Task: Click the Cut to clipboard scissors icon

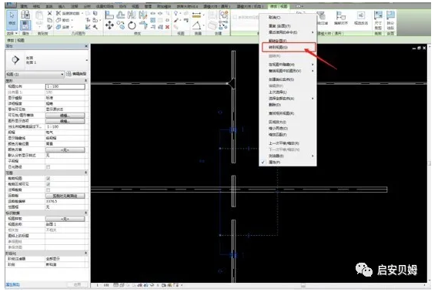Action: click(49, 13)
